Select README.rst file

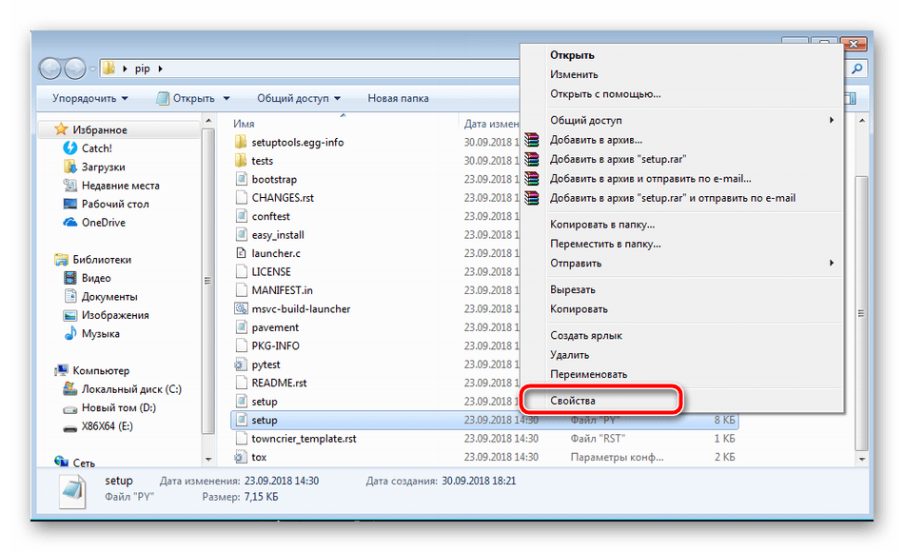click(279, 383)
